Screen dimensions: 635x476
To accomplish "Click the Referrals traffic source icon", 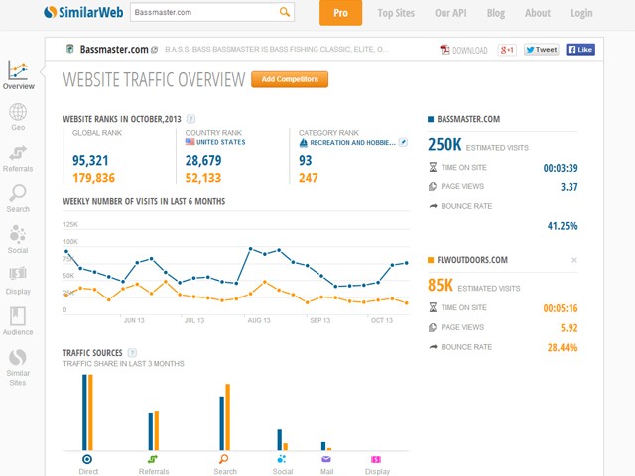I will (x=153, y=459).
